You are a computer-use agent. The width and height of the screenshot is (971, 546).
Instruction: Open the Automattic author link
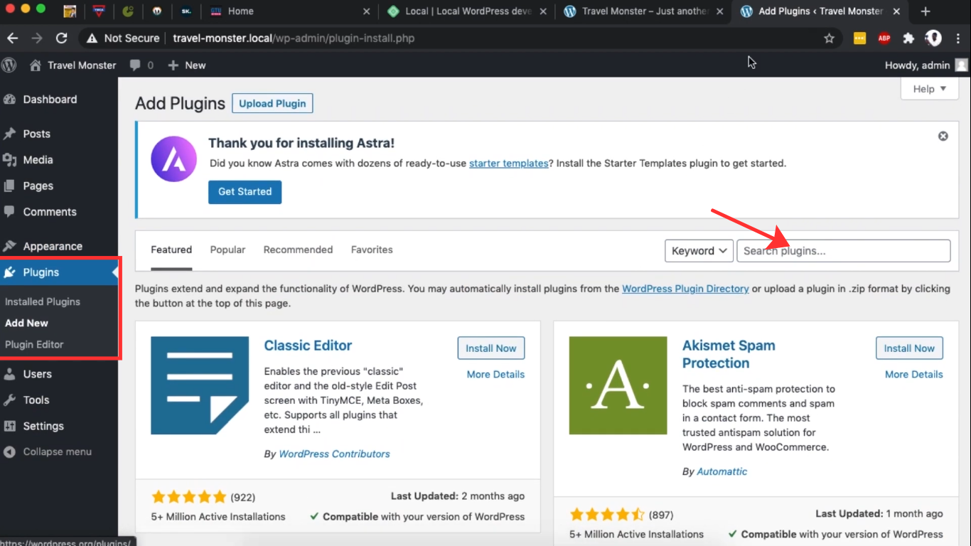coord(722,471)
